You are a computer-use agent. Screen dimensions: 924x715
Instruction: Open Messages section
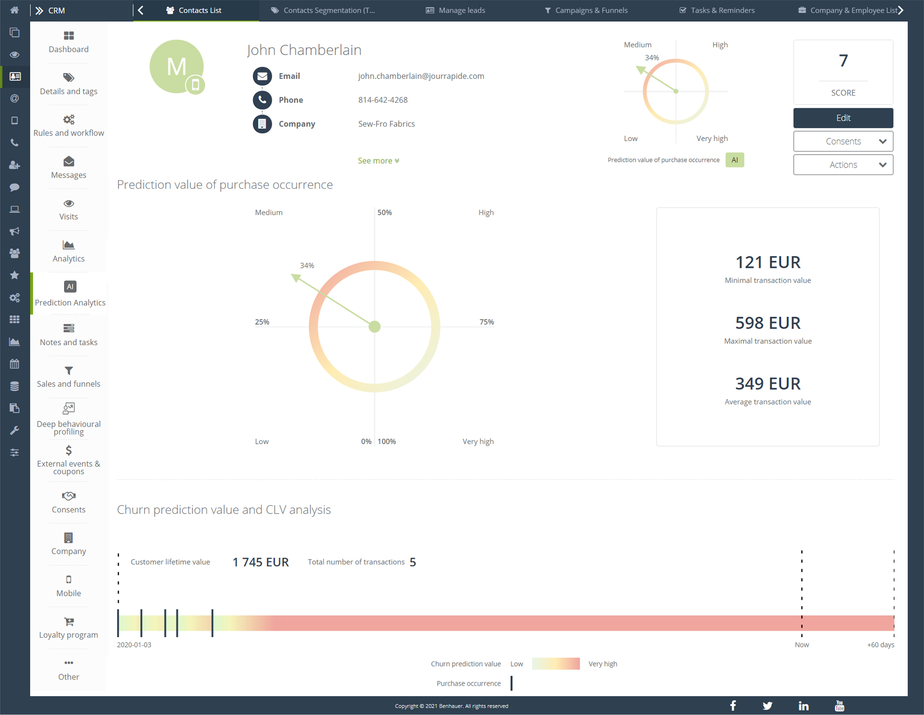pyautogui.click(x=69, y=168)
